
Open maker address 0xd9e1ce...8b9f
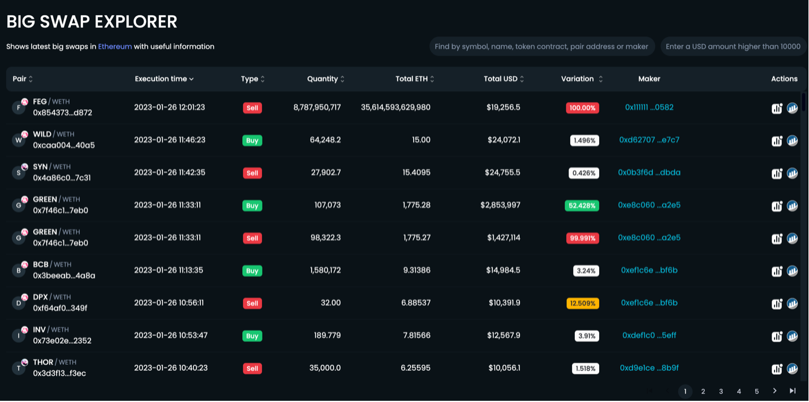click(x=649, y=368)
